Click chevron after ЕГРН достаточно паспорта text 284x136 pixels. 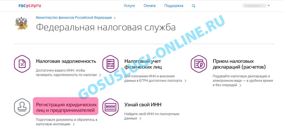pyautogui.click(x=185, y=81)
